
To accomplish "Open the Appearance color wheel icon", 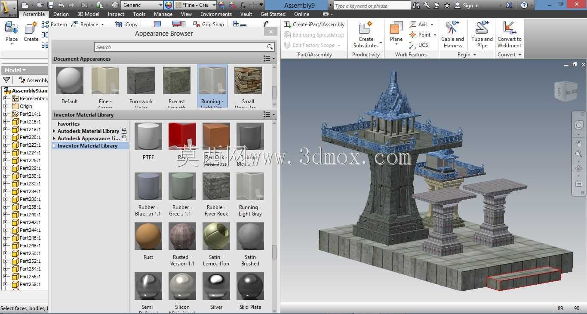I will [169, 5].
